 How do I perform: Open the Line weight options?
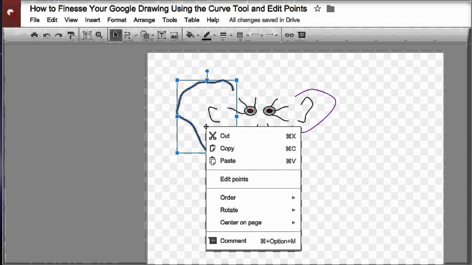(x=223, y=35)
